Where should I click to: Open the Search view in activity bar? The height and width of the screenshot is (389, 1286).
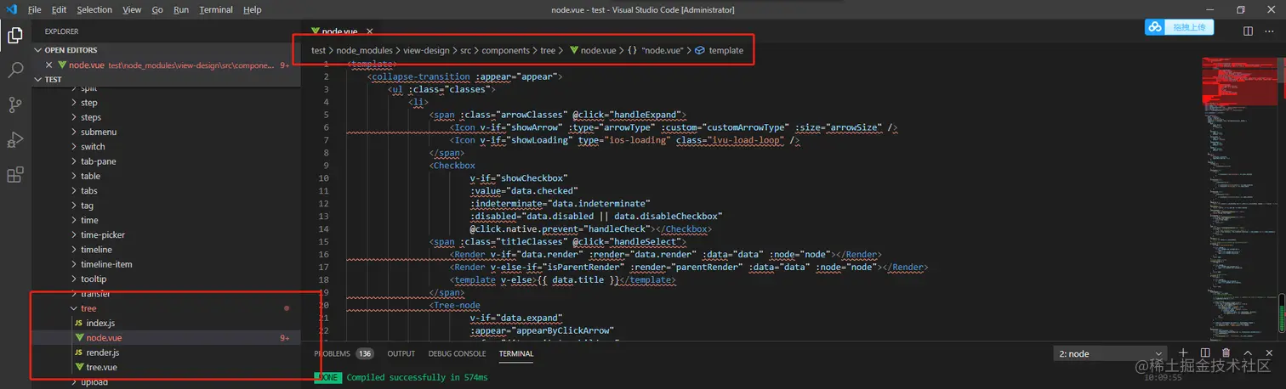click(x=15, y=70)
